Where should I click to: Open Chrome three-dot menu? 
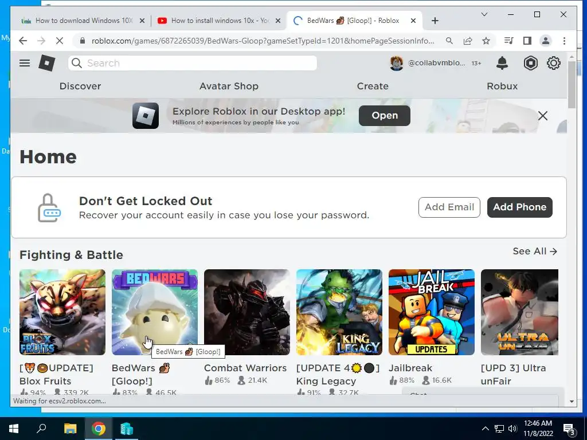pos(564,41)
